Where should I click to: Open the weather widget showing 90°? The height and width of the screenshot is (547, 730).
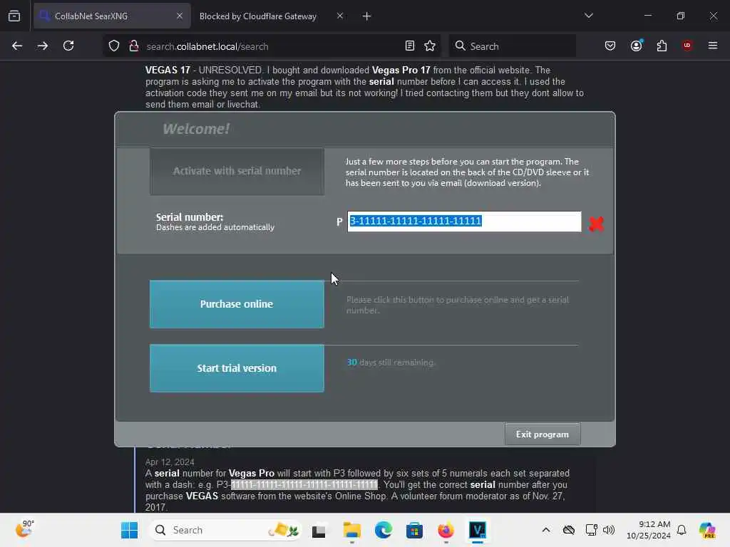point(24,530)
